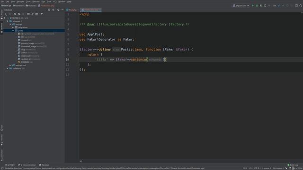Image resolution: width=303 pixels, height=170 pixels.
Task: Open the Window menu
Action: [x=62, y=1]
